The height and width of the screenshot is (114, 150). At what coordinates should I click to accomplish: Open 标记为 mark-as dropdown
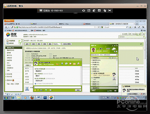pos(57,44)
